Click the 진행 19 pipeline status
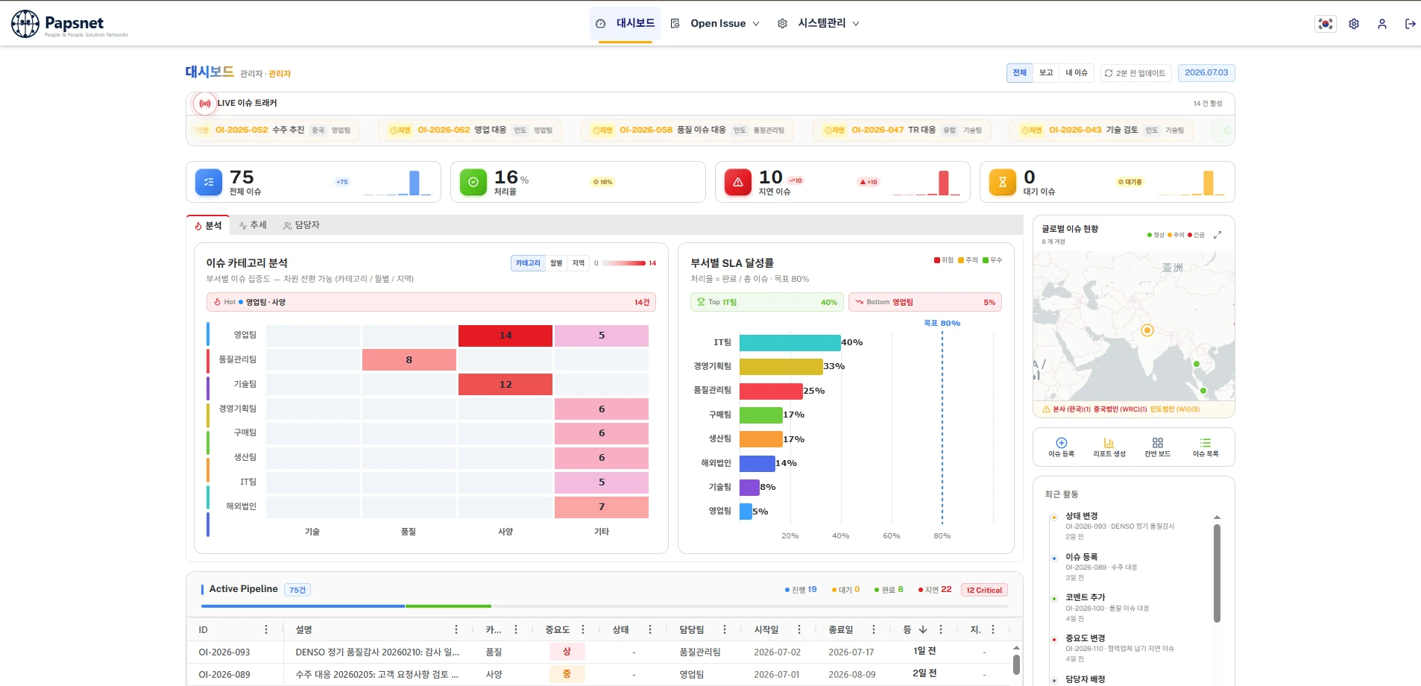The height and width of the screenshot is (686, 1421). click(801, 590)
